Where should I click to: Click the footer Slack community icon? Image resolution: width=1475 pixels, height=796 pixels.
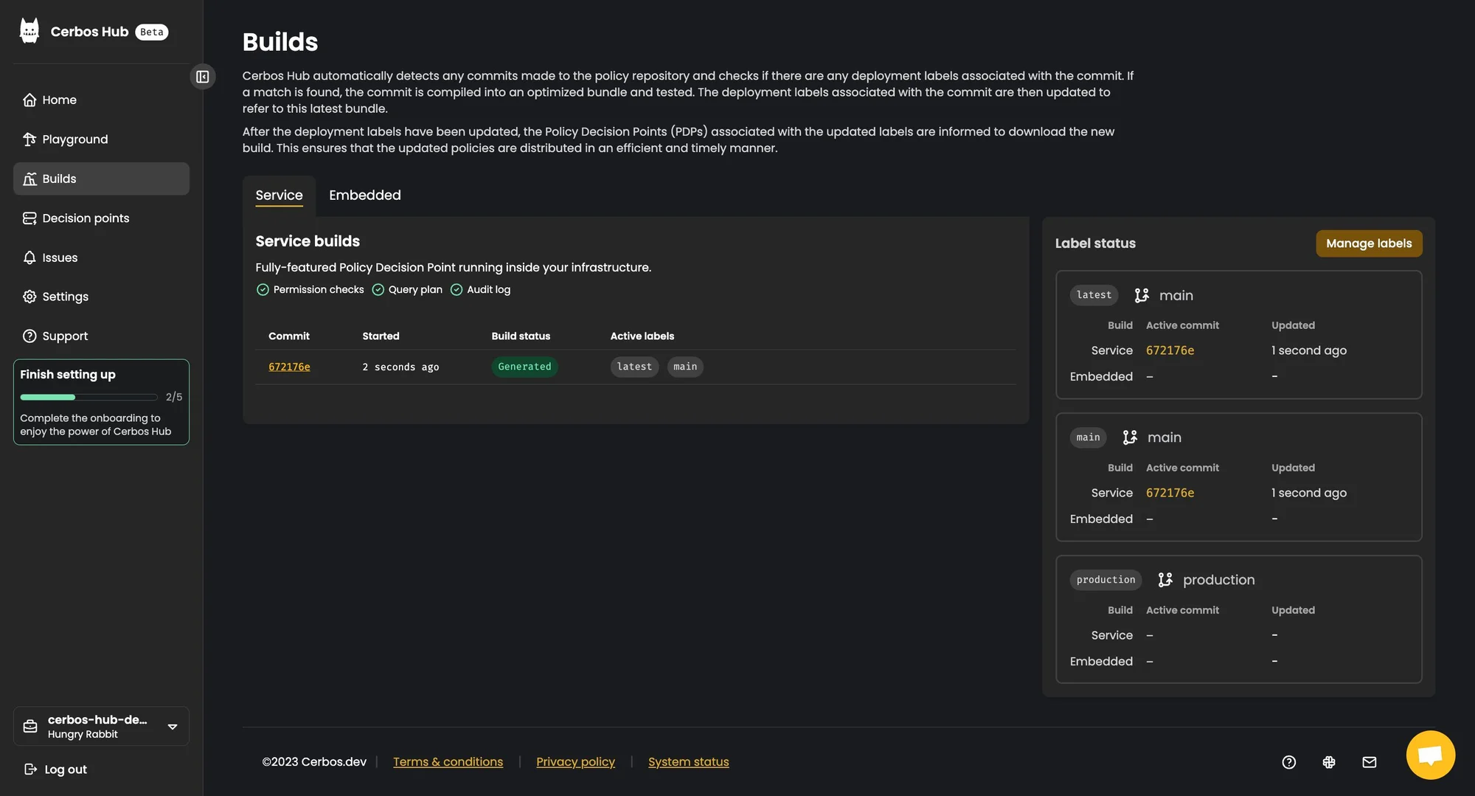click(x=1328, y=762)
